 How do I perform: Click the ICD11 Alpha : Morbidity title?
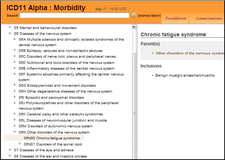click(46, 8)
